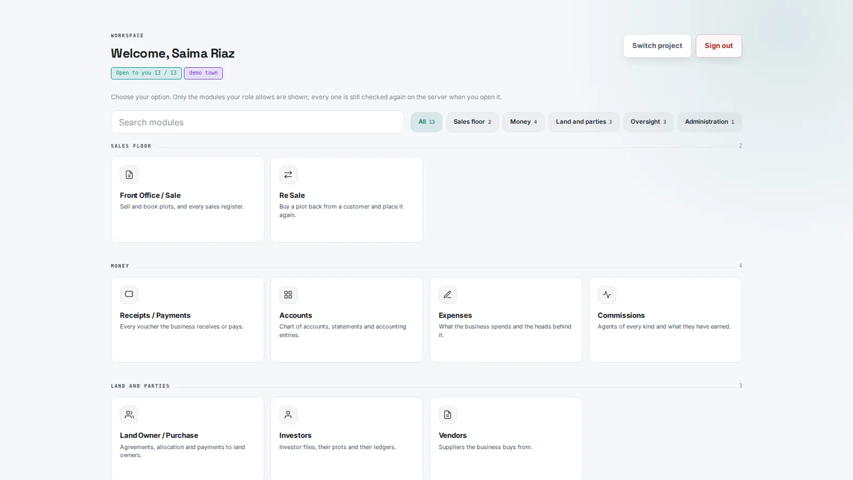Click the Investors person icon
The image size is (853, 480).
click(288, 415)
